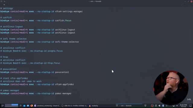Click the control+mod1+l archlinux-logout line
Screen dimensions: 193x108
point(38,33)
